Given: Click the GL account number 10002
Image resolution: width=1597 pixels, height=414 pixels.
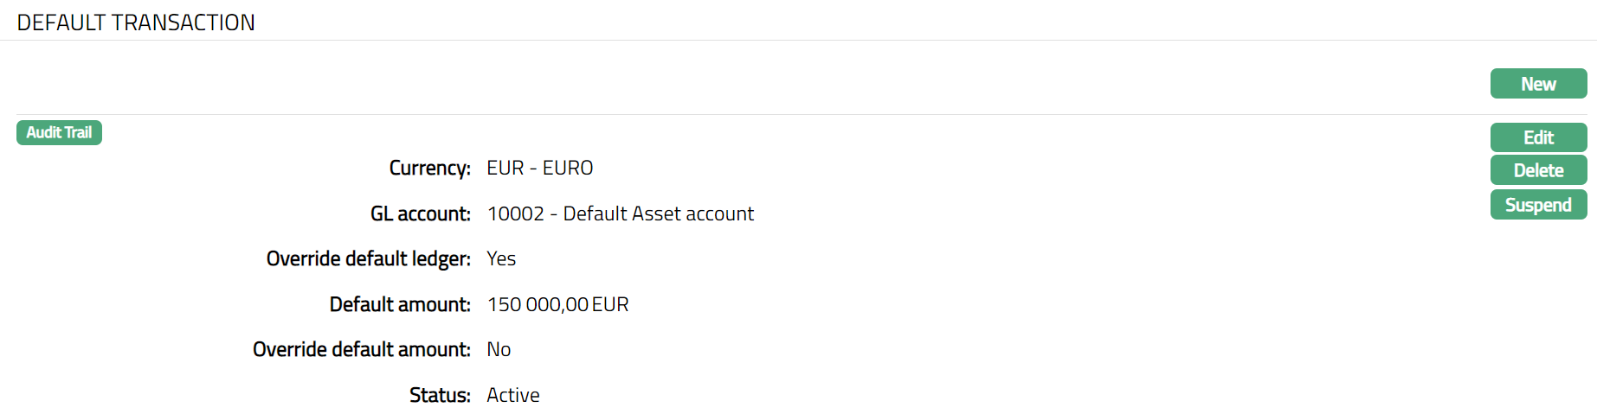Looking at the screenshot, I should [515, 213].
